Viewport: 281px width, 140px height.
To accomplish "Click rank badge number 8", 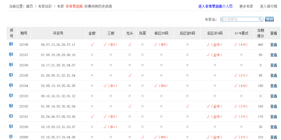I will click(11, 116).
